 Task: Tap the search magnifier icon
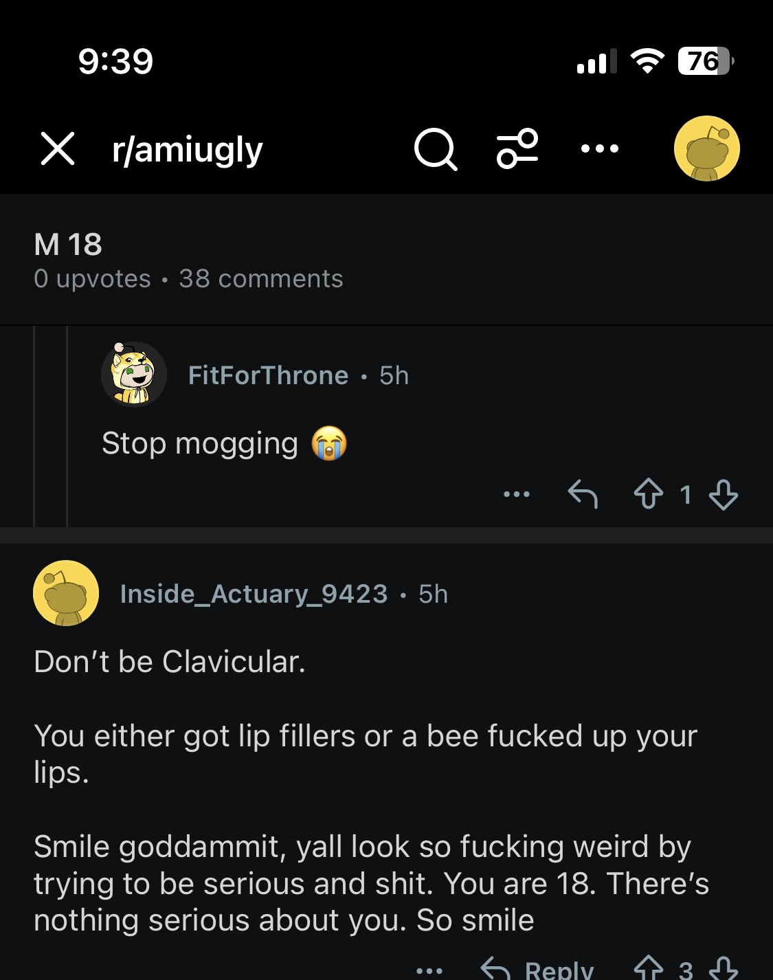(436, 149)
